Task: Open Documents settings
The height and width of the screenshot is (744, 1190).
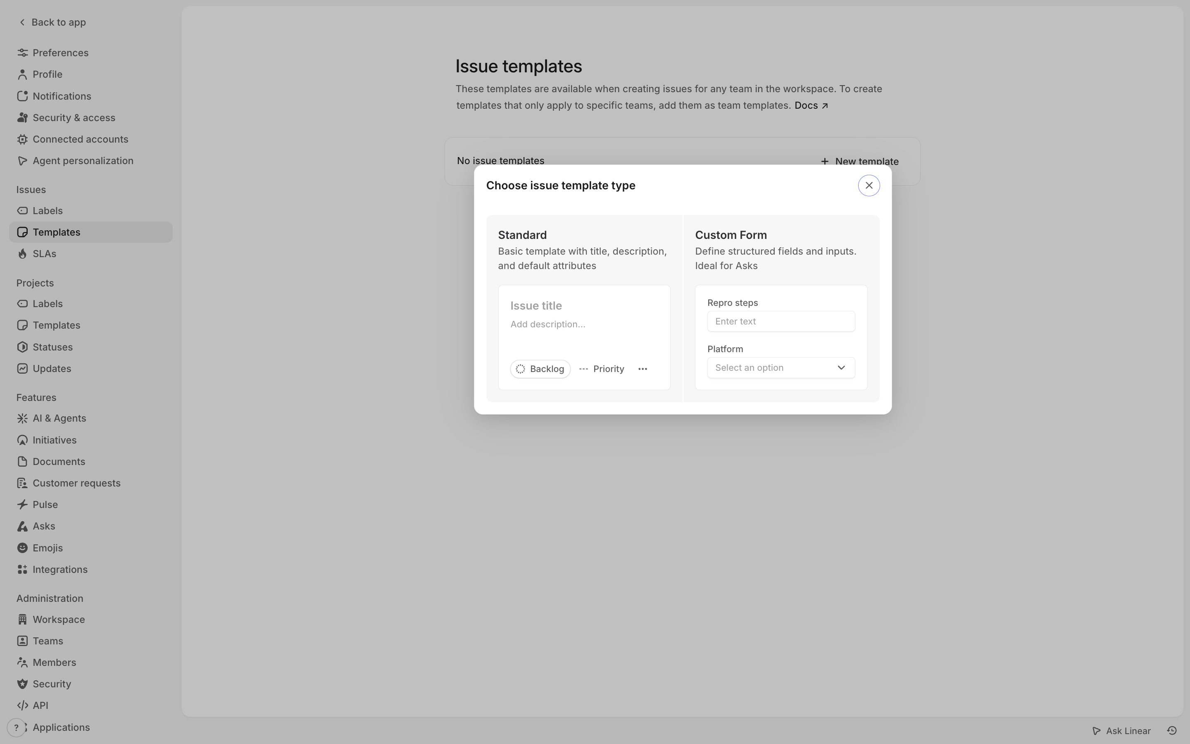Action: pos(90,462)
